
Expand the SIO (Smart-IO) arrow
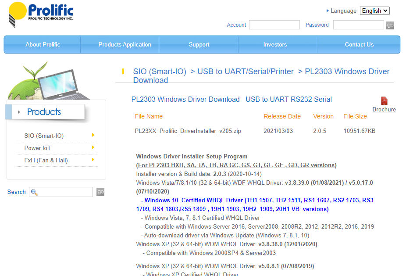pos(93,135)
